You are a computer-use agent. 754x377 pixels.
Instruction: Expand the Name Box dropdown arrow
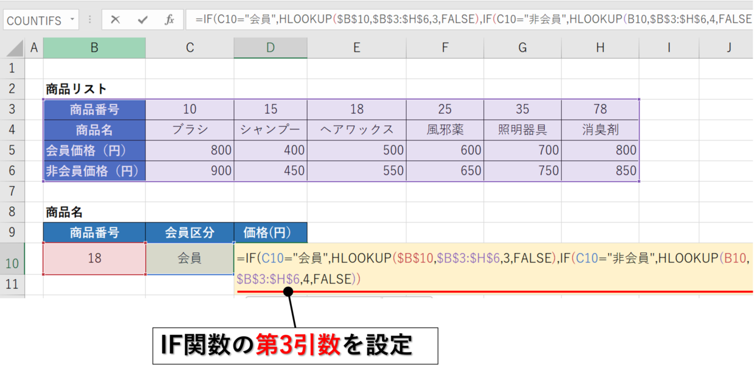72,19
